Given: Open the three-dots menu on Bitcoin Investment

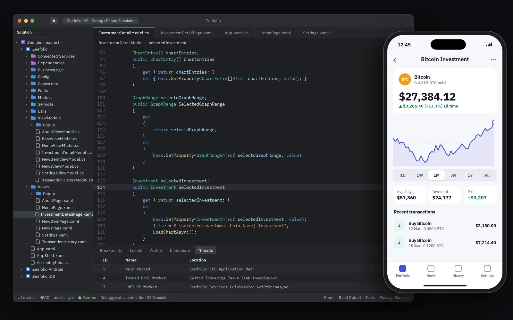Looking at the screenshot, I should (x=493, y=59).
